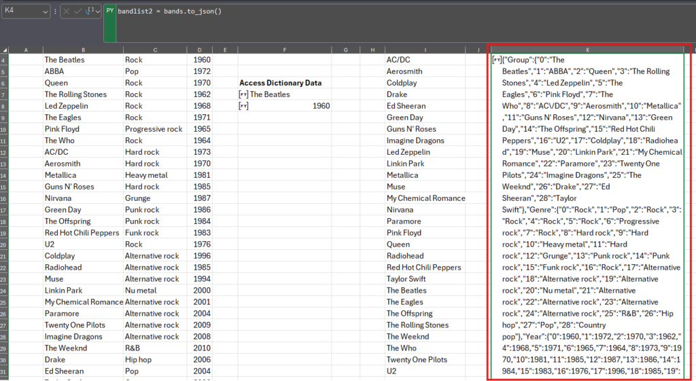
Task: Select the Hip hop genre cell
Action: coord(155,360)
